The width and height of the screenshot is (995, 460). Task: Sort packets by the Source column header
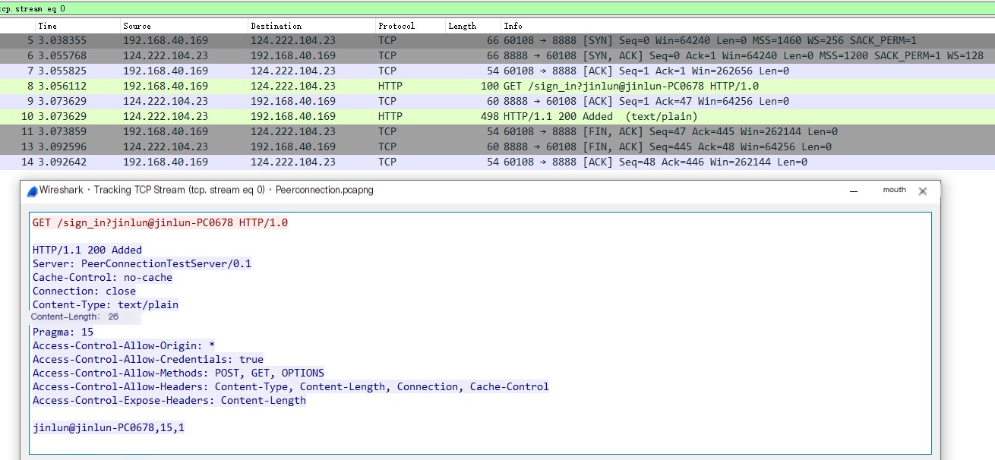click(137, 26)
